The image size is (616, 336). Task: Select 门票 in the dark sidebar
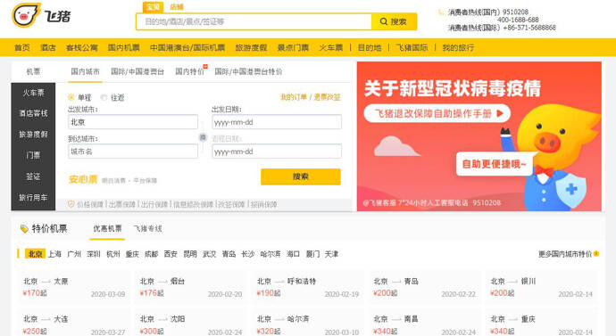tap(33, 155)
